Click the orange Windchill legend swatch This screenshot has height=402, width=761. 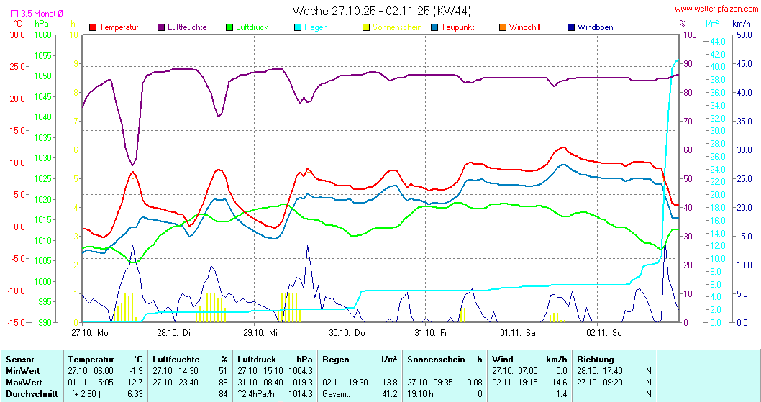(x=503, y=27)
